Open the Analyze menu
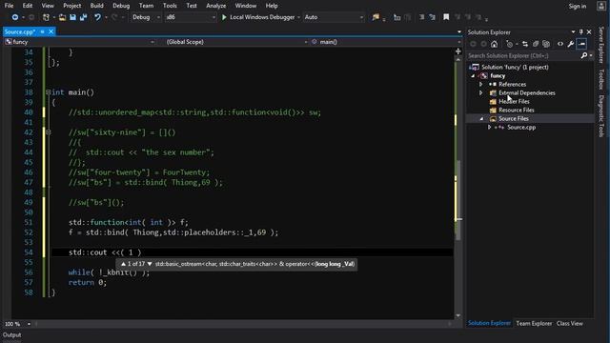This screenshot has width=610, height=343. pyautogui.click(x=216, y=6)
